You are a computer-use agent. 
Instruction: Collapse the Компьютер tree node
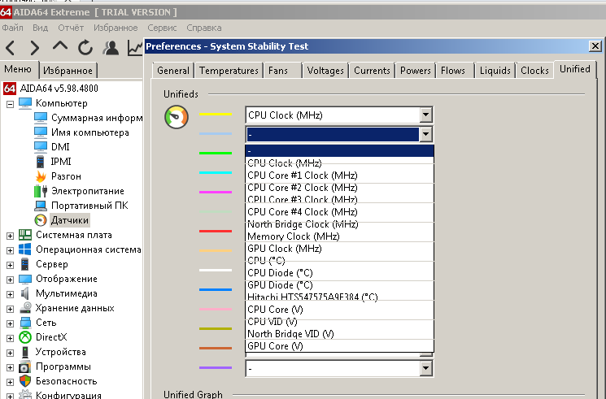pyautogui.click(x=10, y=104)
